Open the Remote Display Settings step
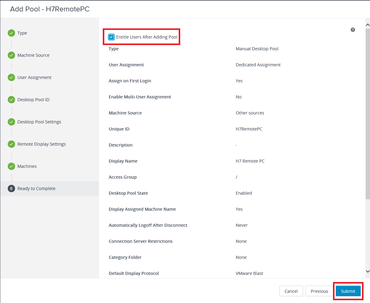Screen dimensions: 370x303 coord(42,144)
